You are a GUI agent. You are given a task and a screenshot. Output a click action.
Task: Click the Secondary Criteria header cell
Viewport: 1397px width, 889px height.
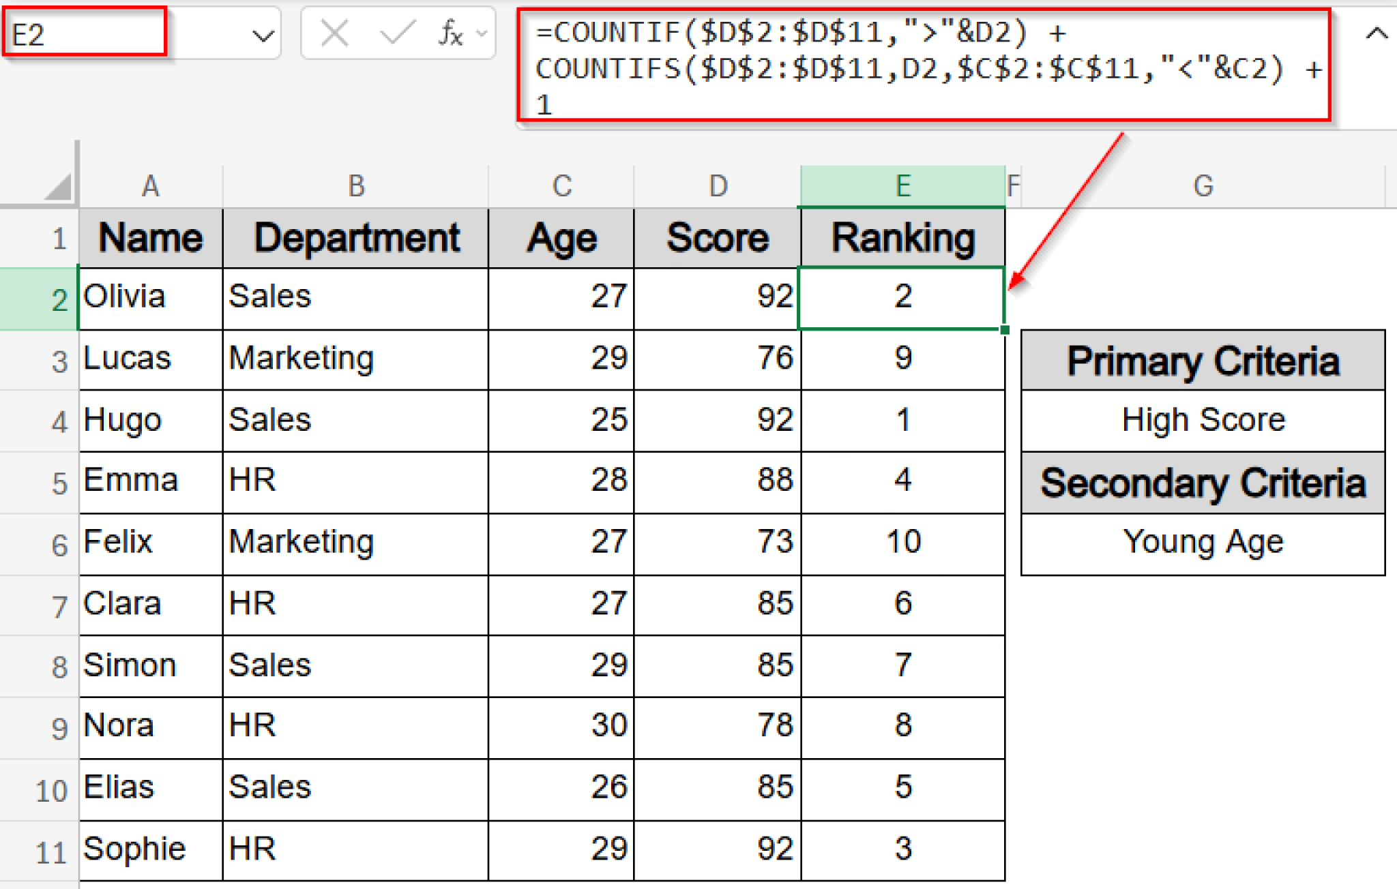(1203, 483)
